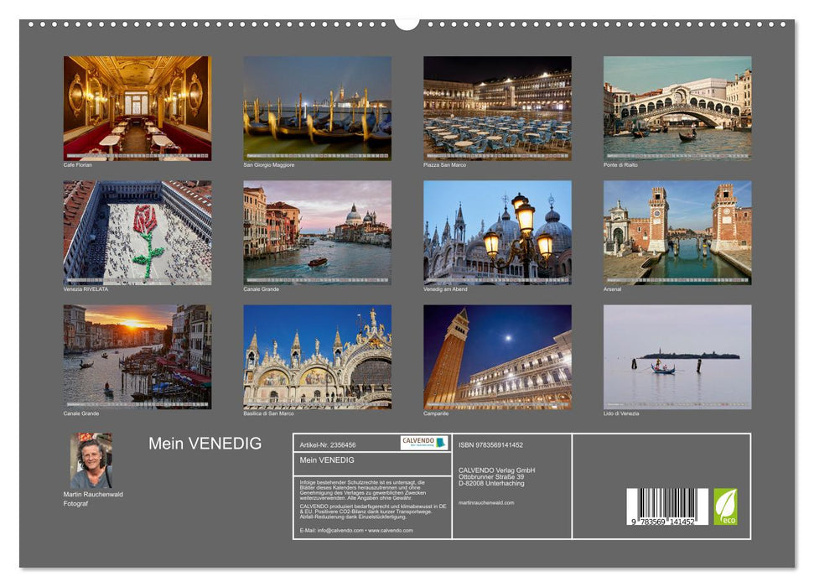Click the Ponte di Rialto bridge photo

[x=677, y=108]
